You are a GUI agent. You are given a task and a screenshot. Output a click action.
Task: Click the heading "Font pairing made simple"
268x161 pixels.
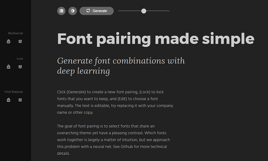(156, 39)
